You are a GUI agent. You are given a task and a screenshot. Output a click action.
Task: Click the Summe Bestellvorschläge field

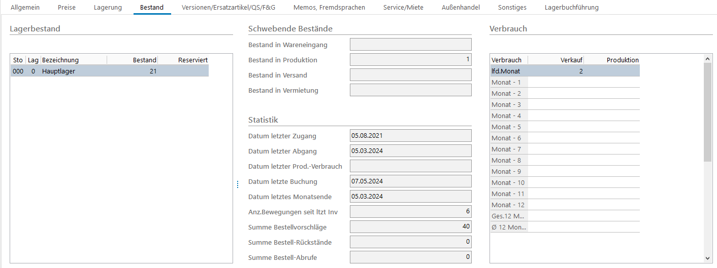[410, 227]
